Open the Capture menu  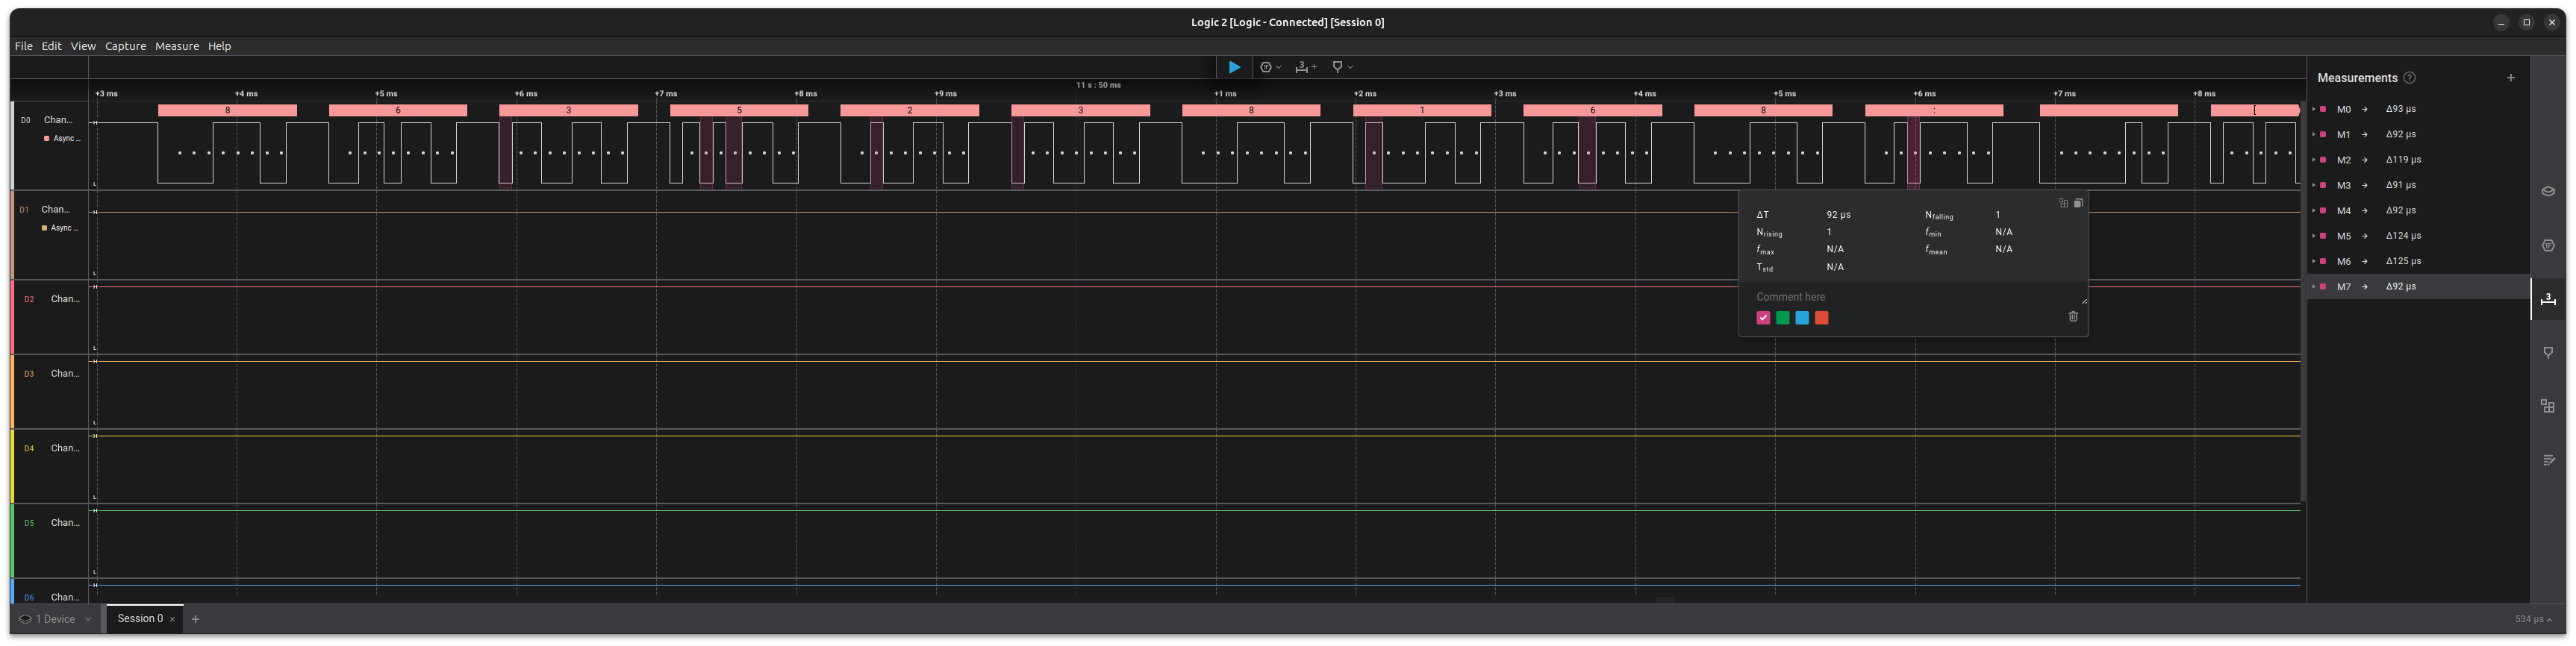pos(125,46)
